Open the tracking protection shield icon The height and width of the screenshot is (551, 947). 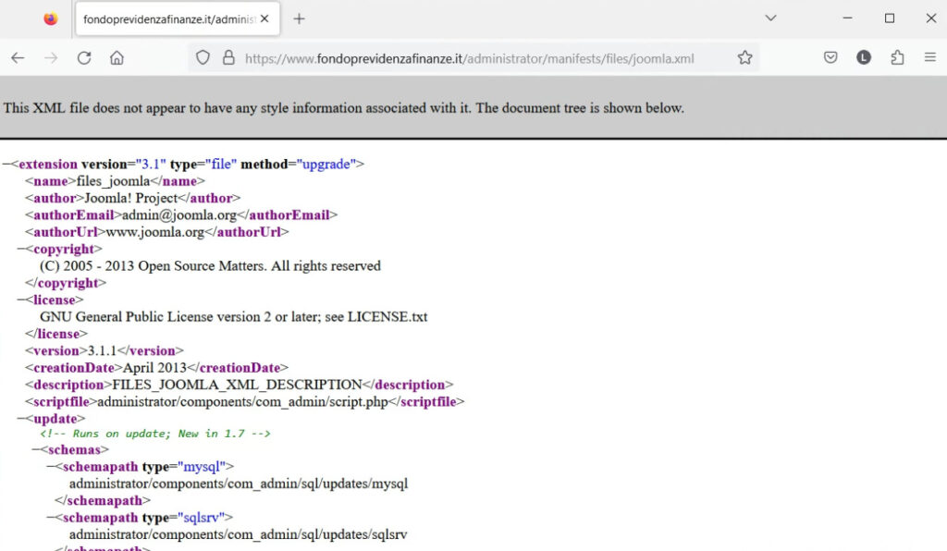tap(203, 57)
